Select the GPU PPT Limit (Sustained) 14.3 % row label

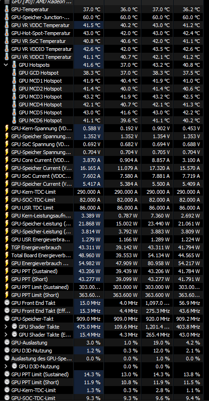coord(40,374)
